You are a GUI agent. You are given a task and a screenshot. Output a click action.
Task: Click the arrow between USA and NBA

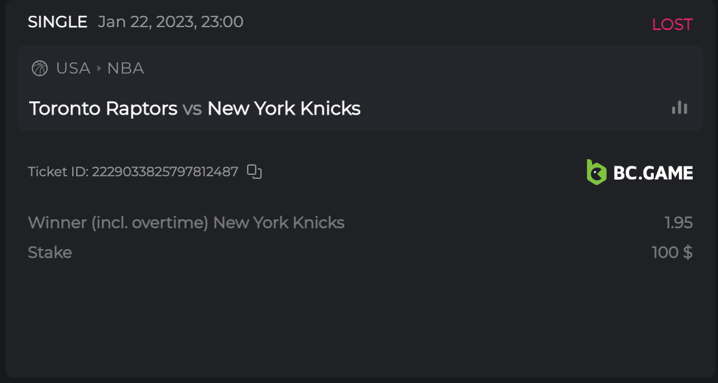point(99,68)
